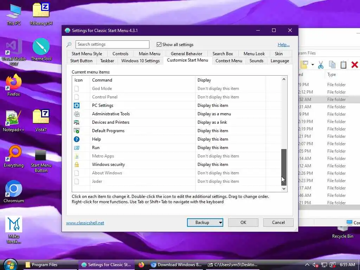
Task: Switch to the General Behavior tab
Action: coord(186,54)
